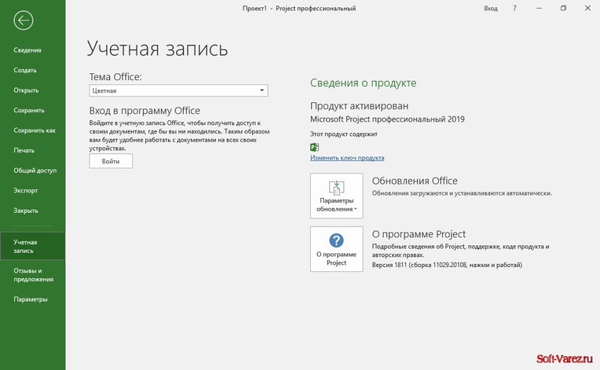Click the Войти button

click(111, 161)
